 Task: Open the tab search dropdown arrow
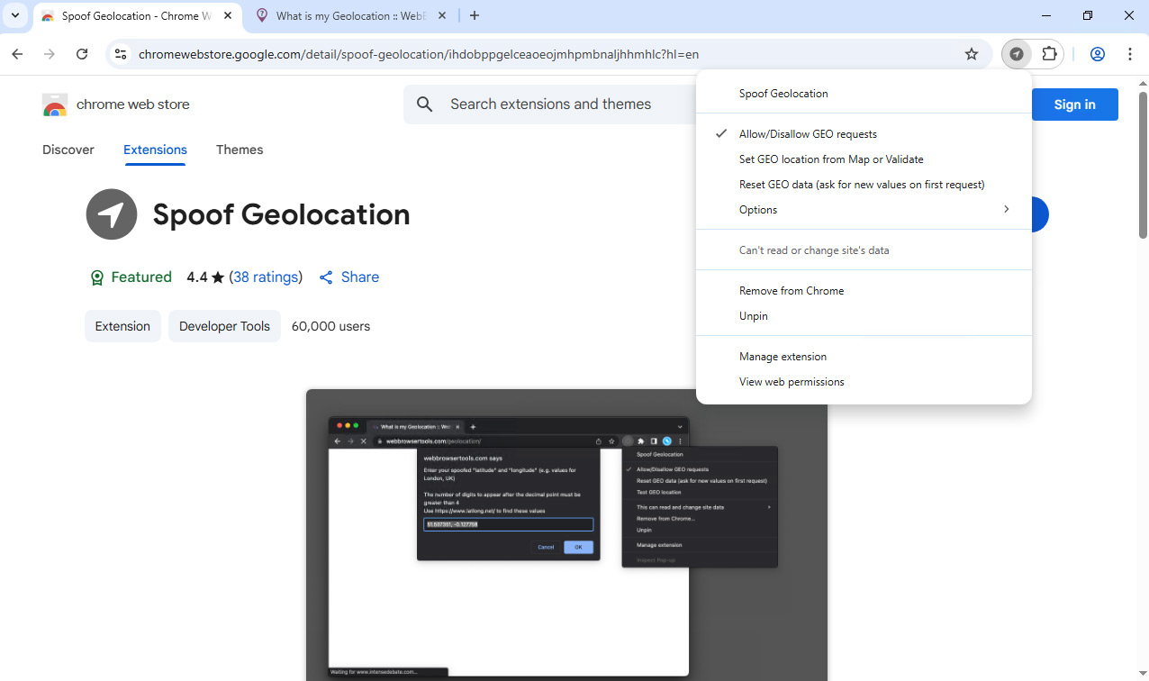point(15,15)
